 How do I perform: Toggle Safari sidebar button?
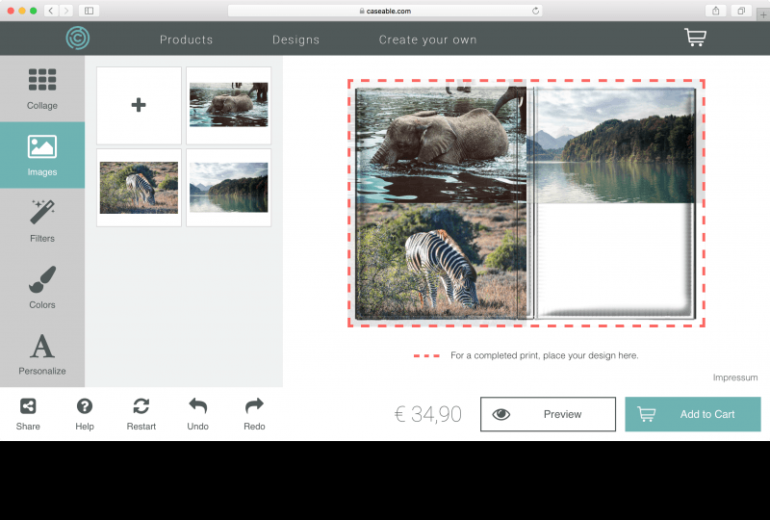tap(89, 11)
